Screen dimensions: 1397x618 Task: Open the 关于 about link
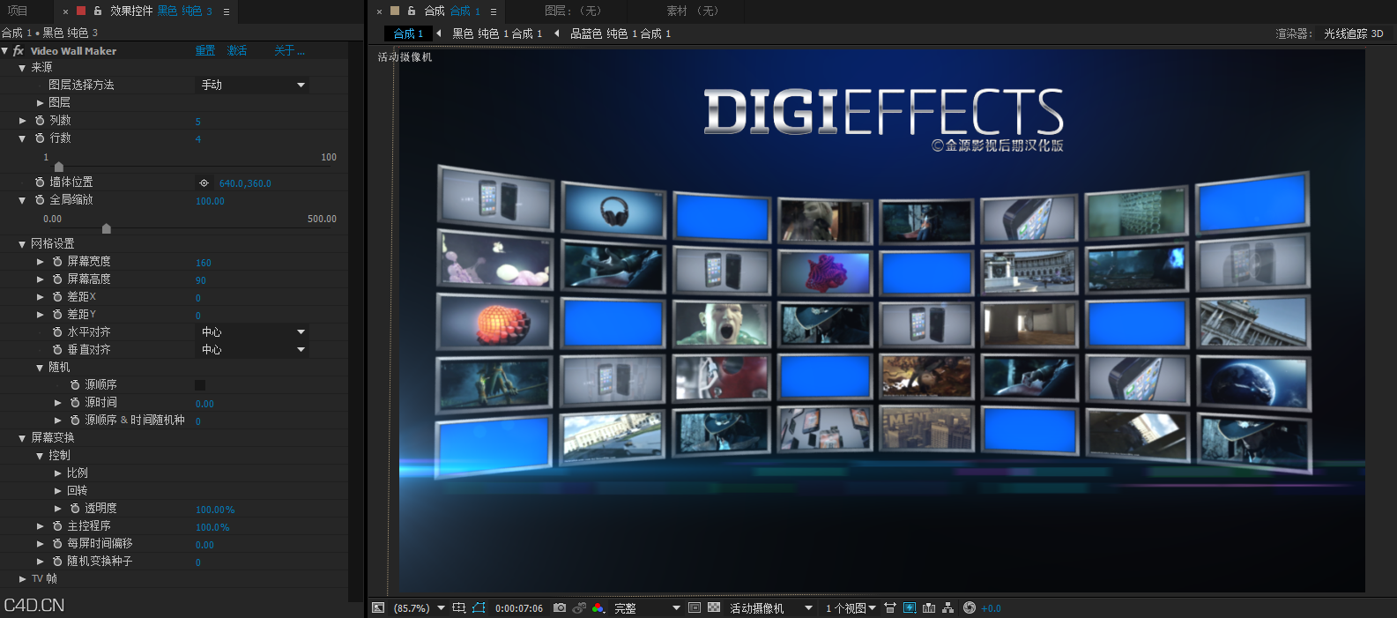pos(289,51)
